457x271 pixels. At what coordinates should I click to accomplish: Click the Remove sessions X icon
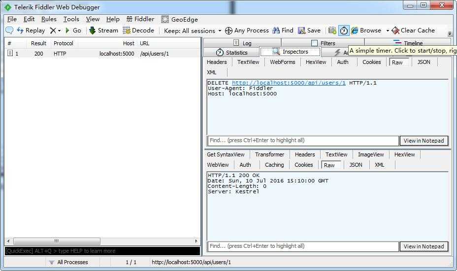tap(53, 30)
